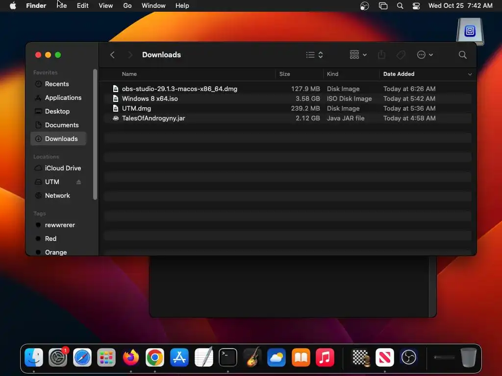Screen dimensions: 502x376
Task: Click the date and time clock
Action: (x=460, y=6)
